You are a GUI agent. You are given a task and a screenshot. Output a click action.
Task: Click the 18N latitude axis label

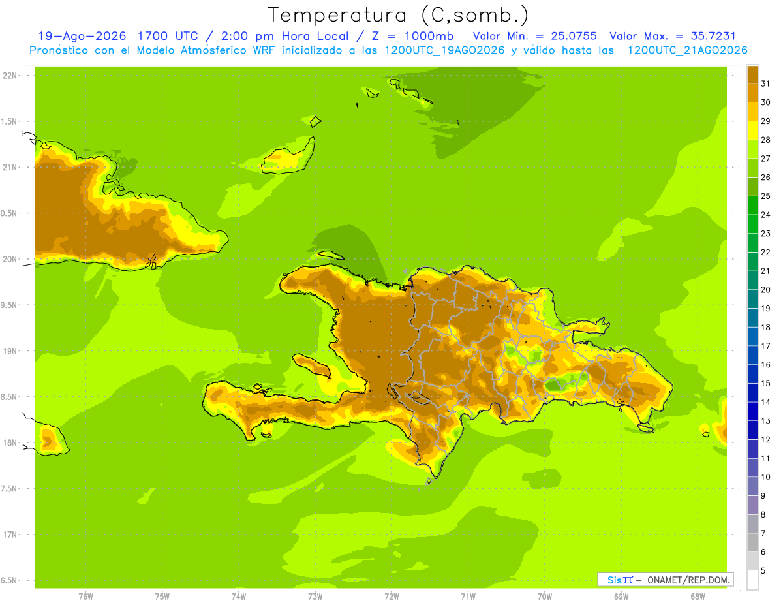coord(10,442)
